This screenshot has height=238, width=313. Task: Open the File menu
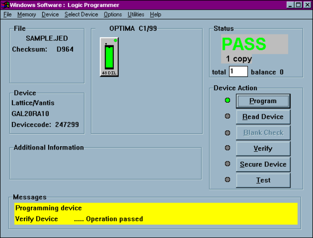pyautogui.click(x=7, y=14)
